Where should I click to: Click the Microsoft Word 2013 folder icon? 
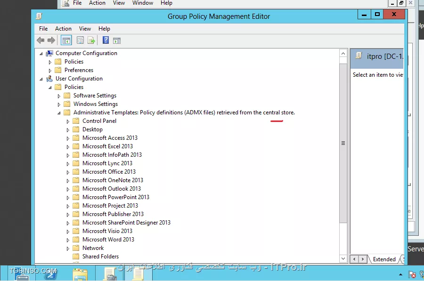[76, 240]
